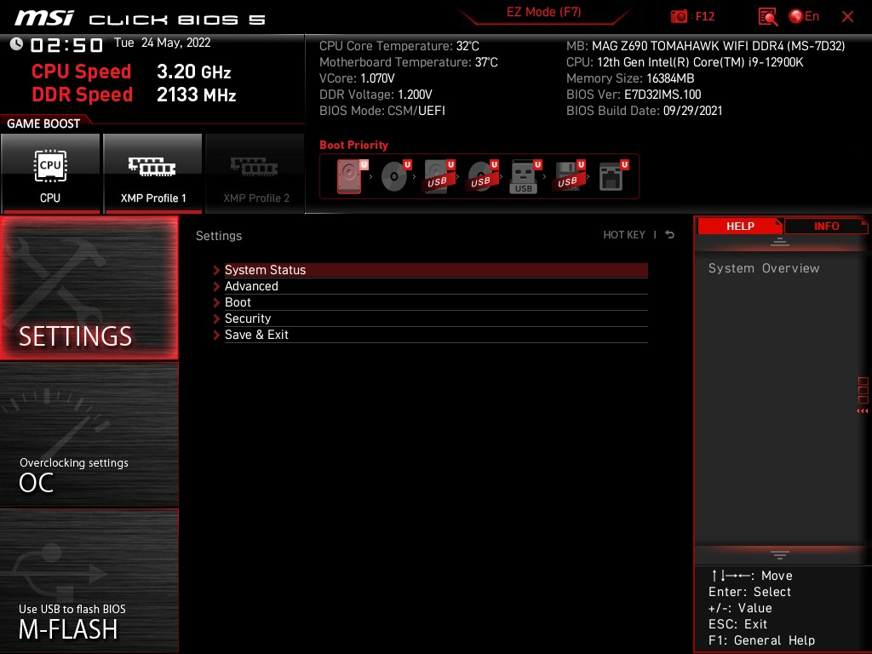The width and height of the screenshot is (872, 654).
Task: Open M-FLASH to flash BIOS
Action: tap(89, 581)
